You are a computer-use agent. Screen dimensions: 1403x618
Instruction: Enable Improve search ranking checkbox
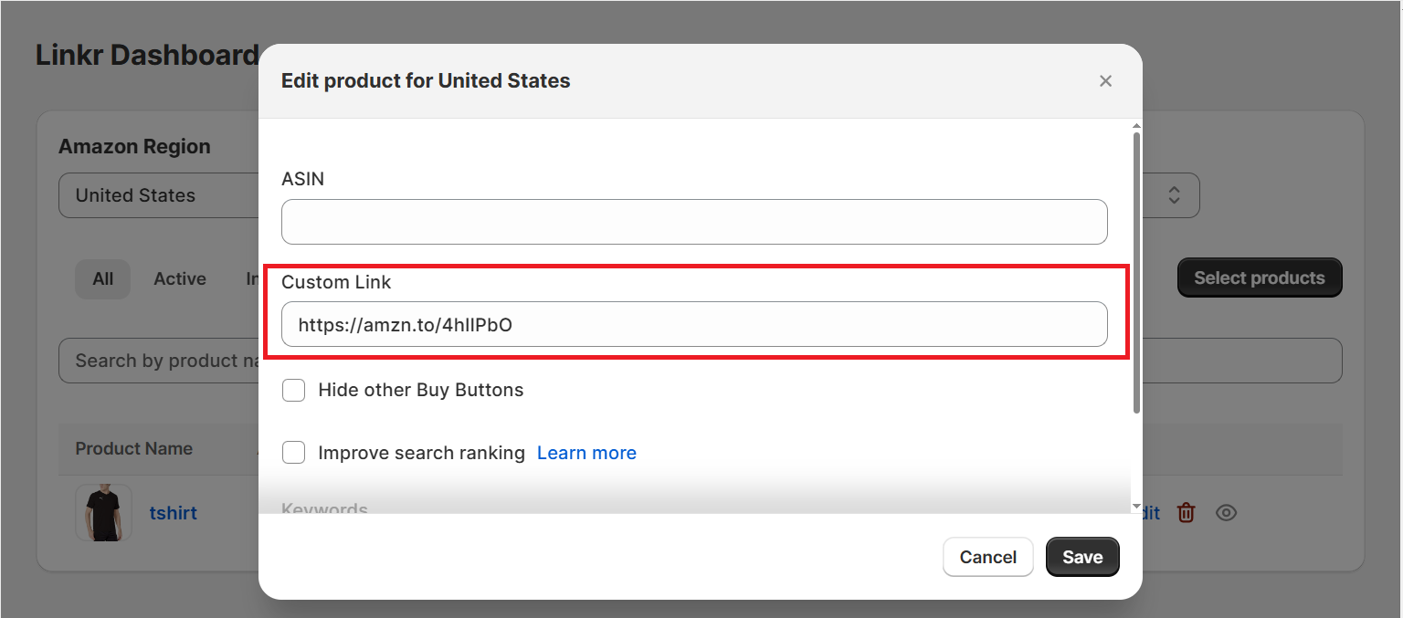(293, 453)
